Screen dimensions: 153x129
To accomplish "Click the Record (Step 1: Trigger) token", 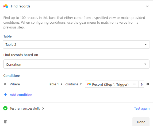I will click(108, 84).
